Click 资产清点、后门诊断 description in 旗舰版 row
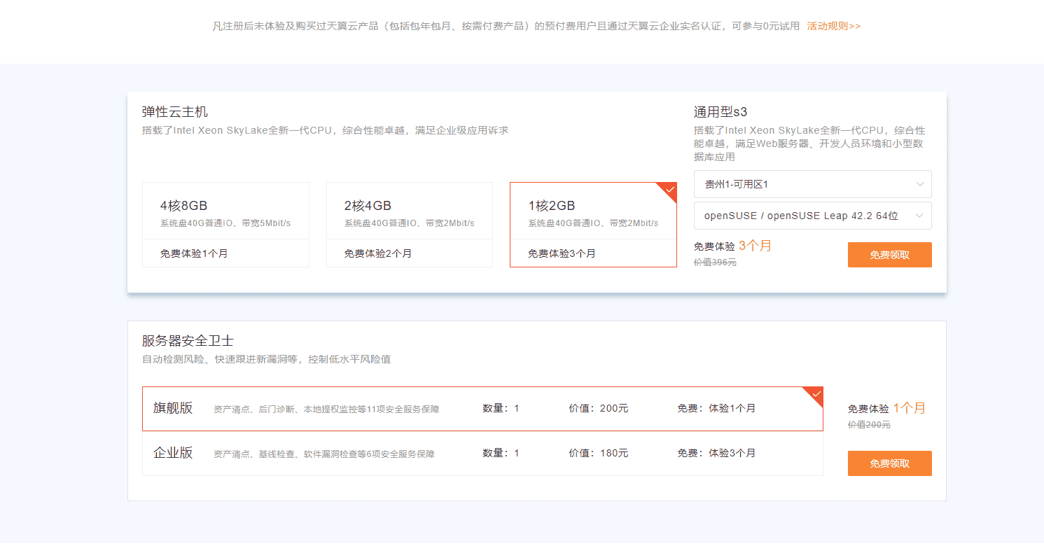 [x=326, y=409]
